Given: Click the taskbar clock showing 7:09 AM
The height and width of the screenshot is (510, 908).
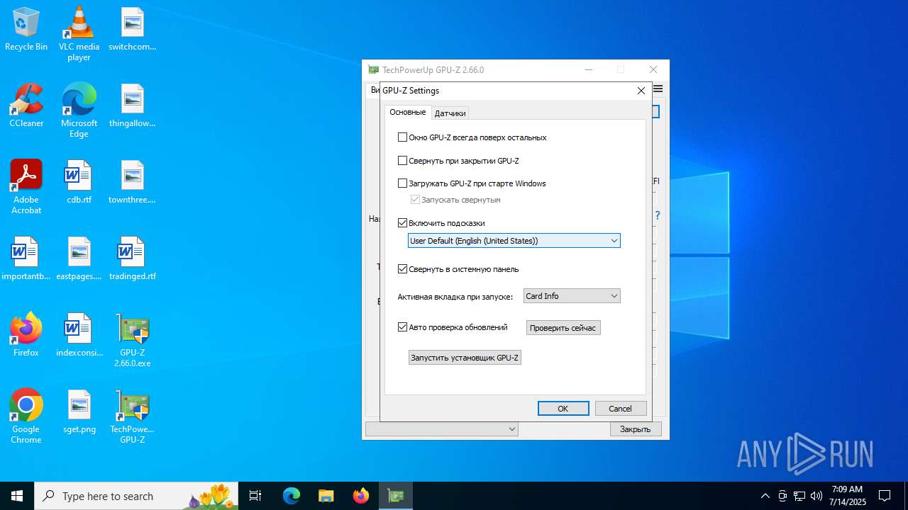Looking at the screenshot, I should point(847,496).
